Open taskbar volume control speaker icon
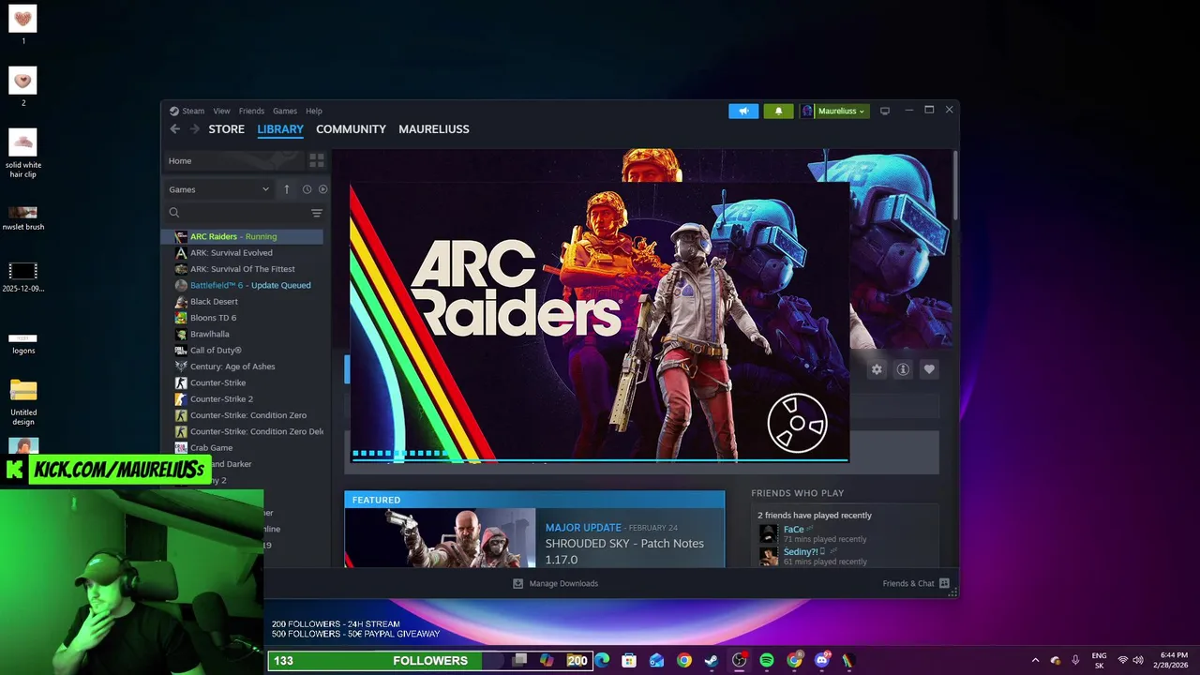This screenshot has height=675, width=1200. coord(1138,661)
